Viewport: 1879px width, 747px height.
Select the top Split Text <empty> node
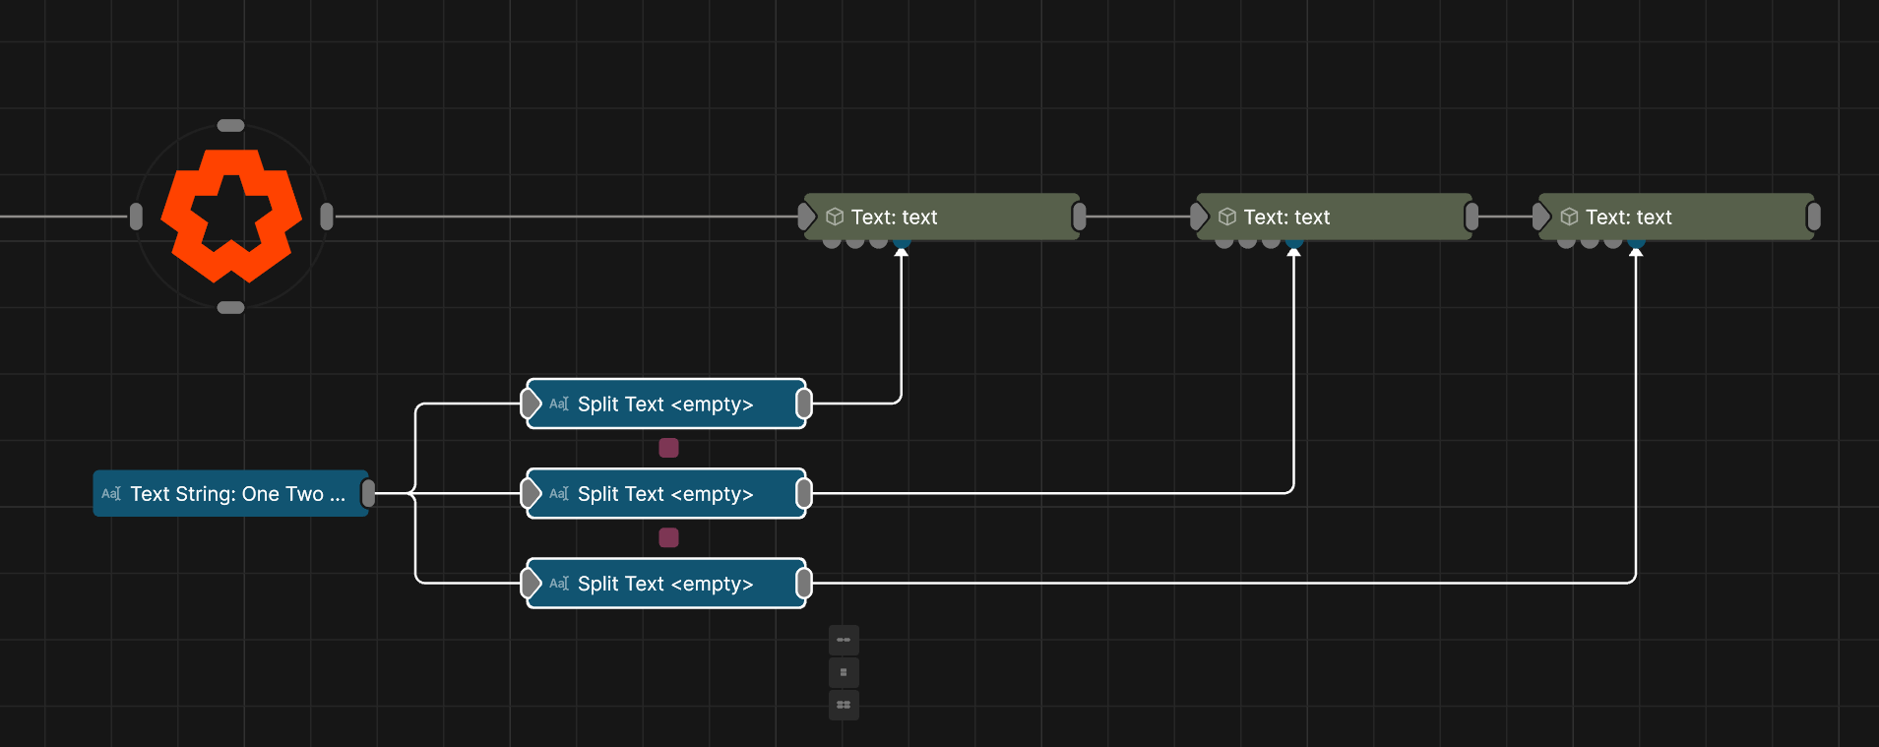pyautogui.click(x=665, y=404)
